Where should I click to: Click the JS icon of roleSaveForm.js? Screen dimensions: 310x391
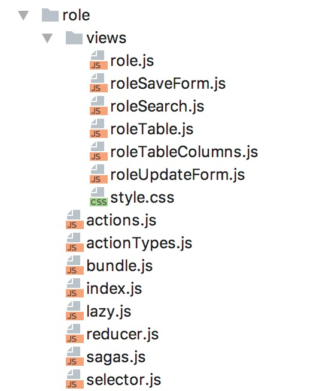pos(99,83)
